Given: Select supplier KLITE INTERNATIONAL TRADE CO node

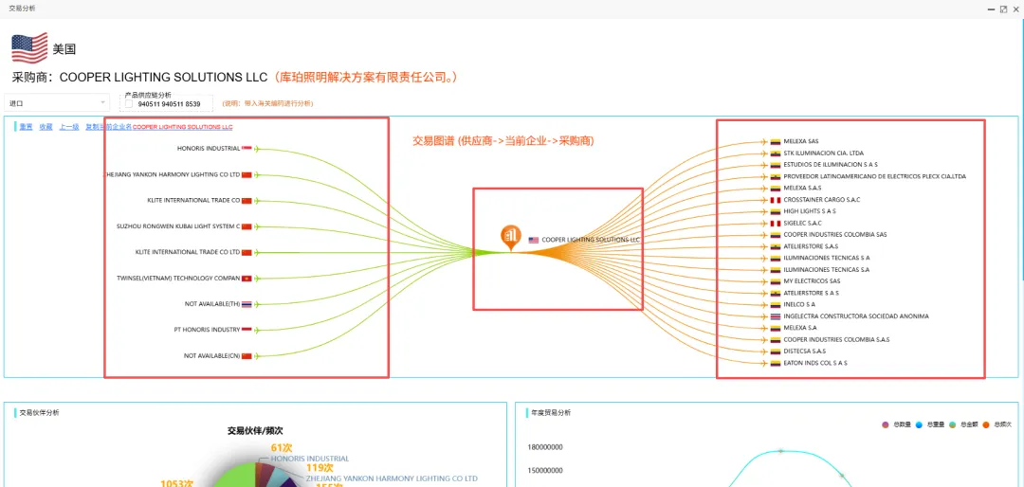Looking at the screenshot, I should tap(194, 201).
